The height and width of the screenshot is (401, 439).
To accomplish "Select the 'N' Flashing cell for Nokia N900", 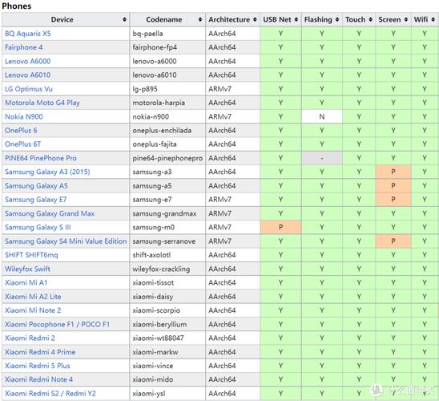I will pos(322,116).
